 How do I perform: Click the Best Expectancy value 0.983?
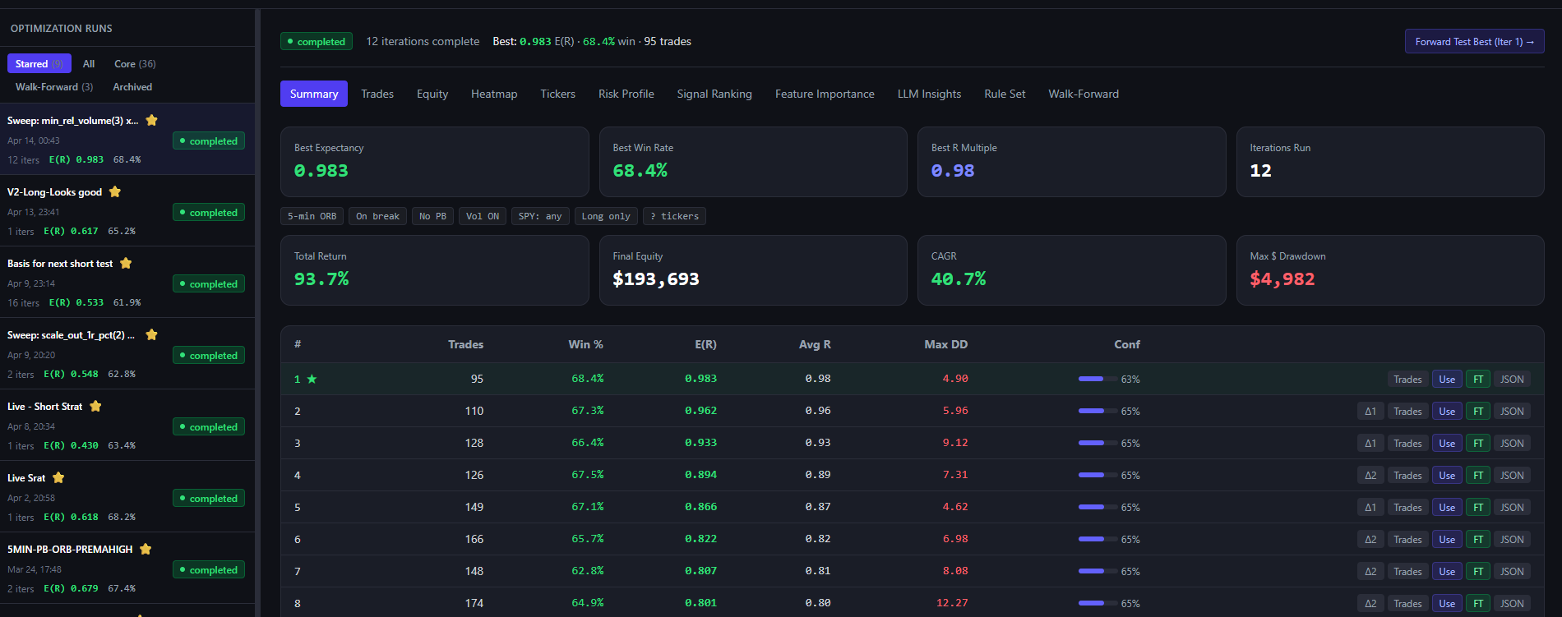321,171
